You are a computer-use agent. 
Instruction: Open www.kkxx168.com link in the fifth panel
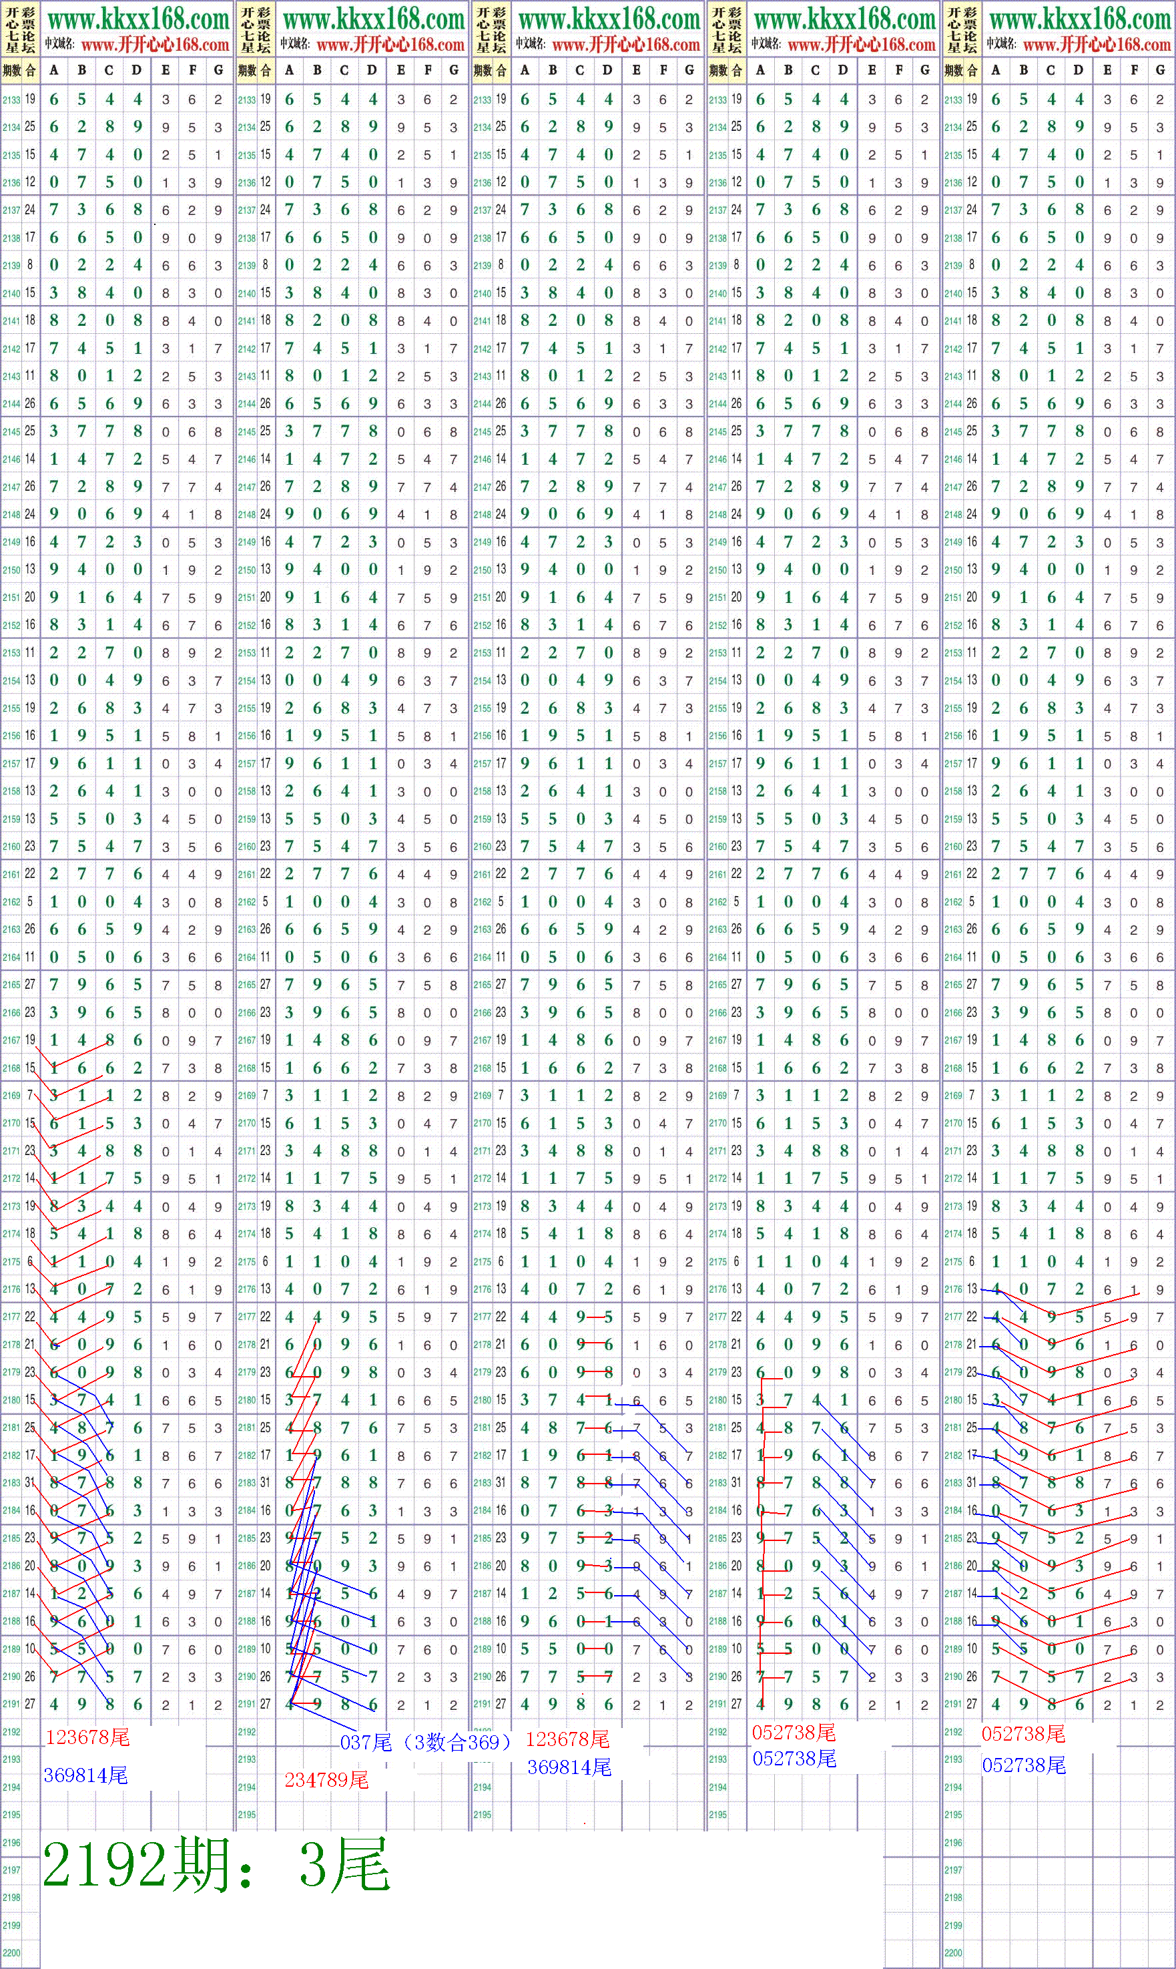[x=1079, y=18]
